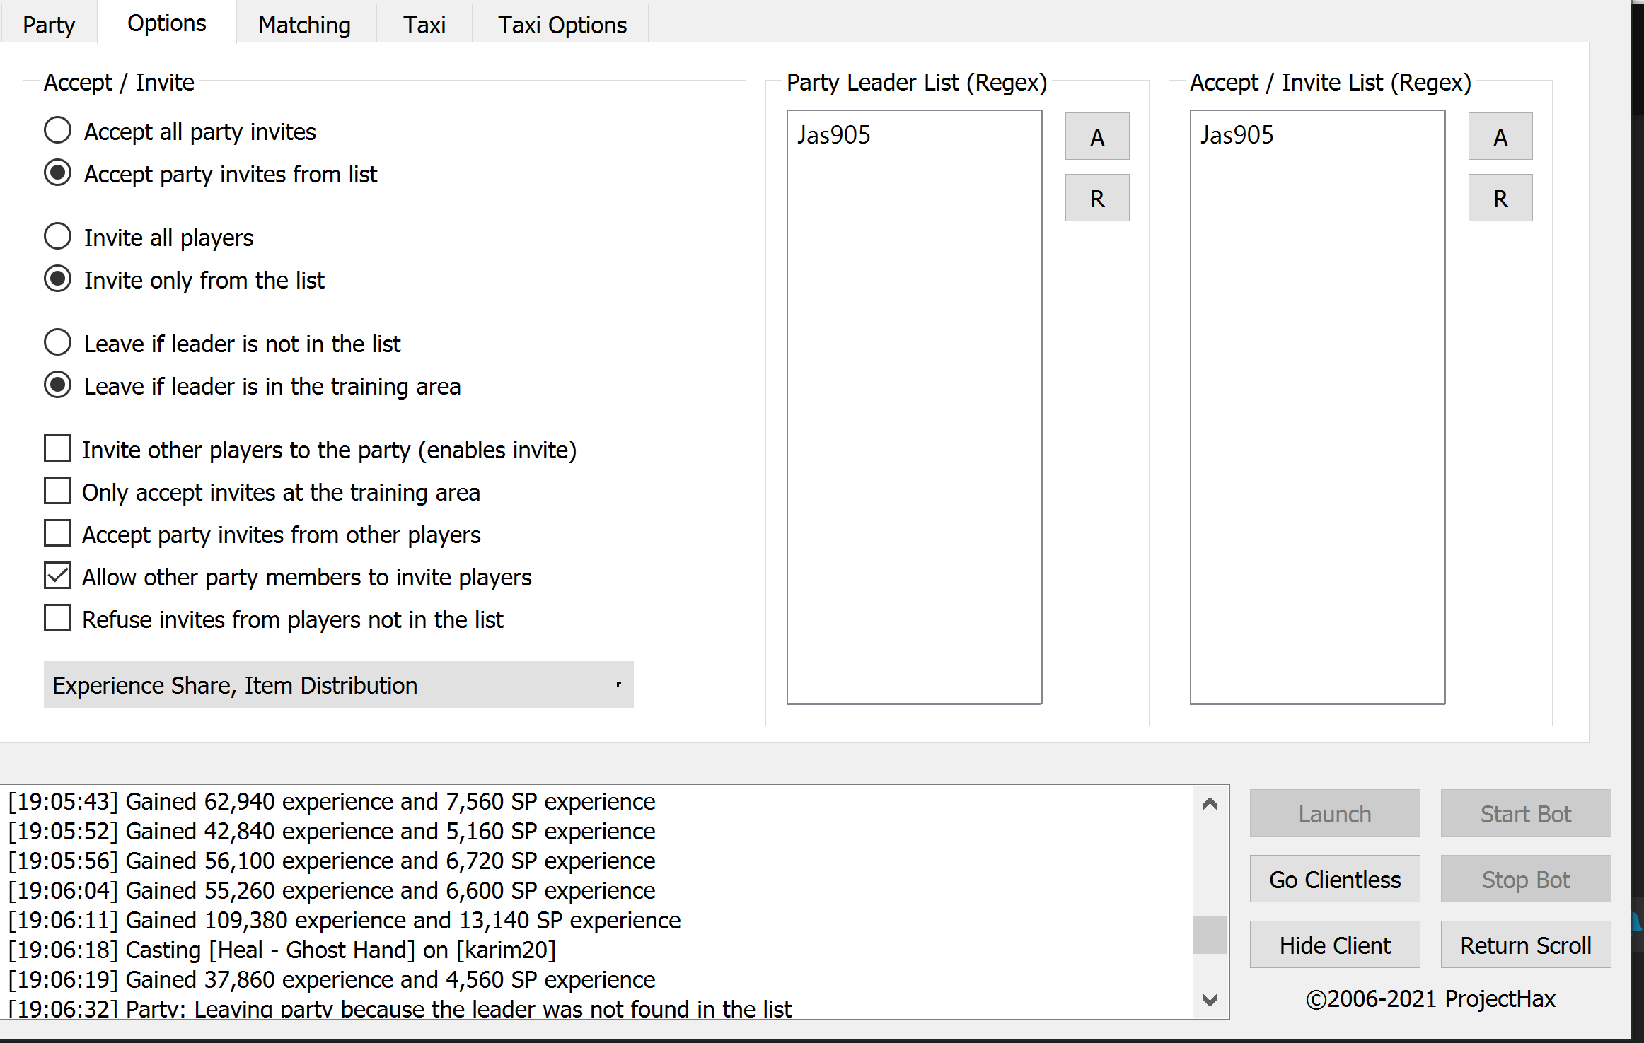Screen dimensions: 1644x1043
Task: Switch to the Party tab
Action: [x=49, y=24]
